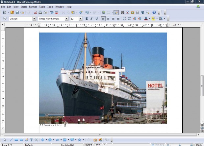Open the Table menu

(42, 7)
